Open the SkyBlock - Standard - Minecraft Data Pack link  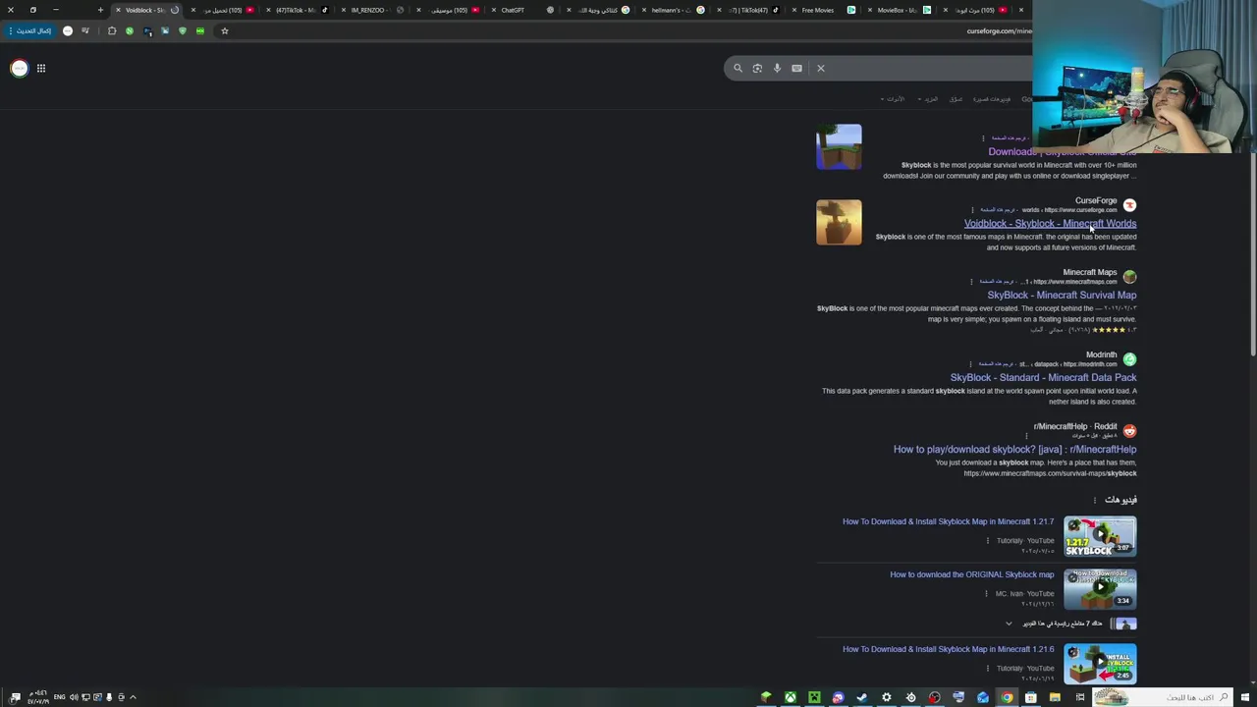click(x=1043, y=378)
